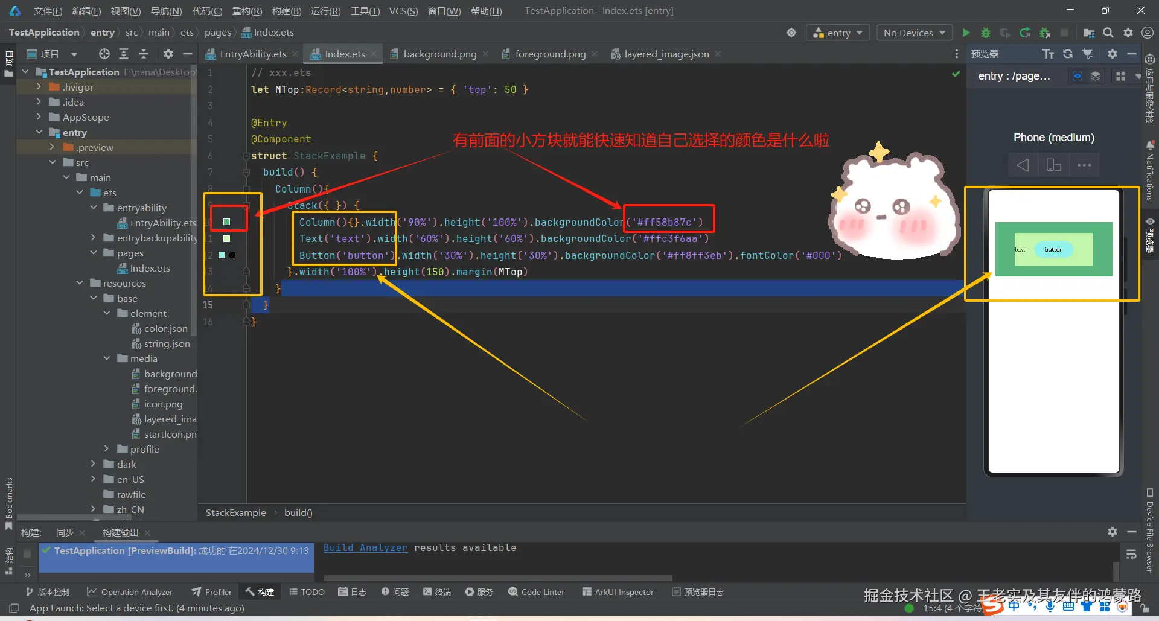
Task: Toggle tool window bars icon in status bar
Action: click(14, 608)
